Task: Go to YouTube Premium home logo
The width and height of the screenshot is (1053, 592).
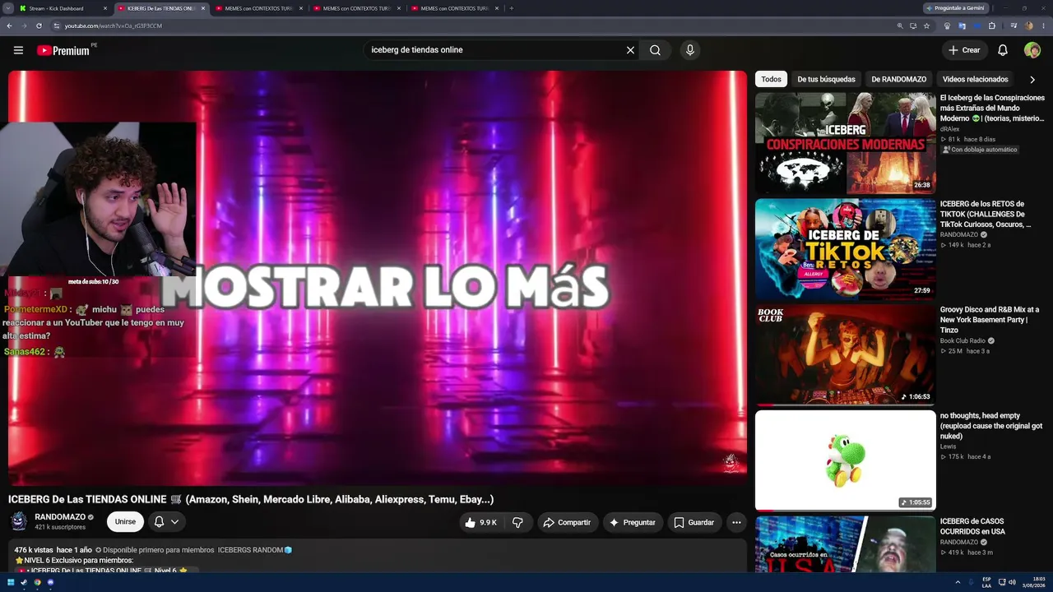Action: (x=63, y=50)
